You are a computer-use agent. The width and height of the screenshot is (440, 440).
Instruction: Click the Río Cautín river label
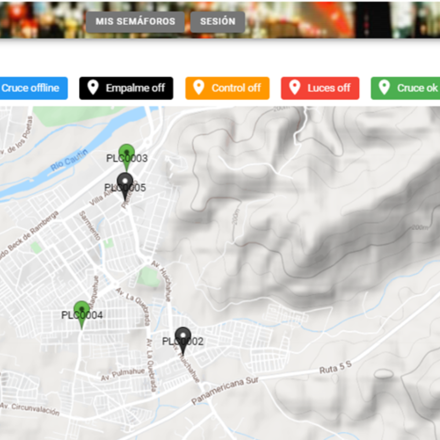click(69, 160)
